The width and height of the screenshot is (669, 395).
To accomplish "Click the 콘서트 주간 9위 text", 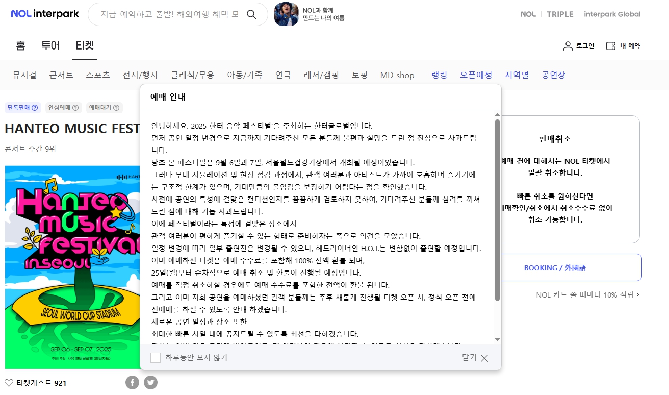I will coord(30,149).
